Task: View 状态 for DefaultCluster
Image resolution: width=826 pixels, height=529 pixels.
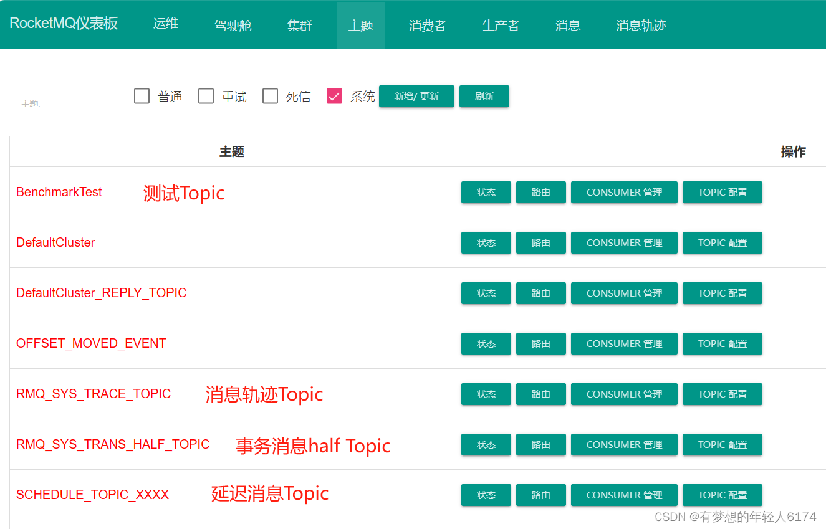Action: point(486,243)
